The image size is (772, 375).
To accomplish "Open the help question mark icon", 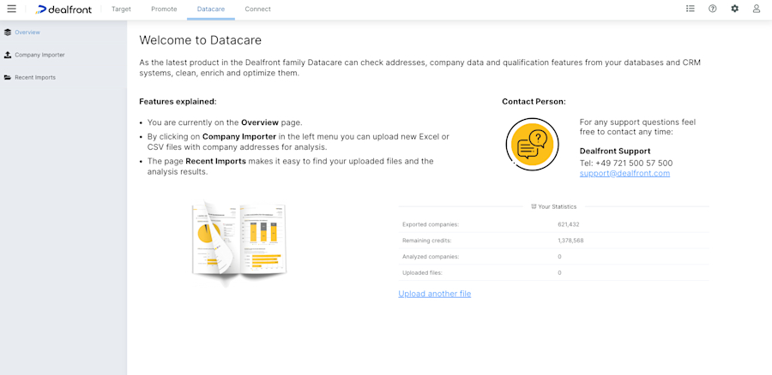I will 713,9.
